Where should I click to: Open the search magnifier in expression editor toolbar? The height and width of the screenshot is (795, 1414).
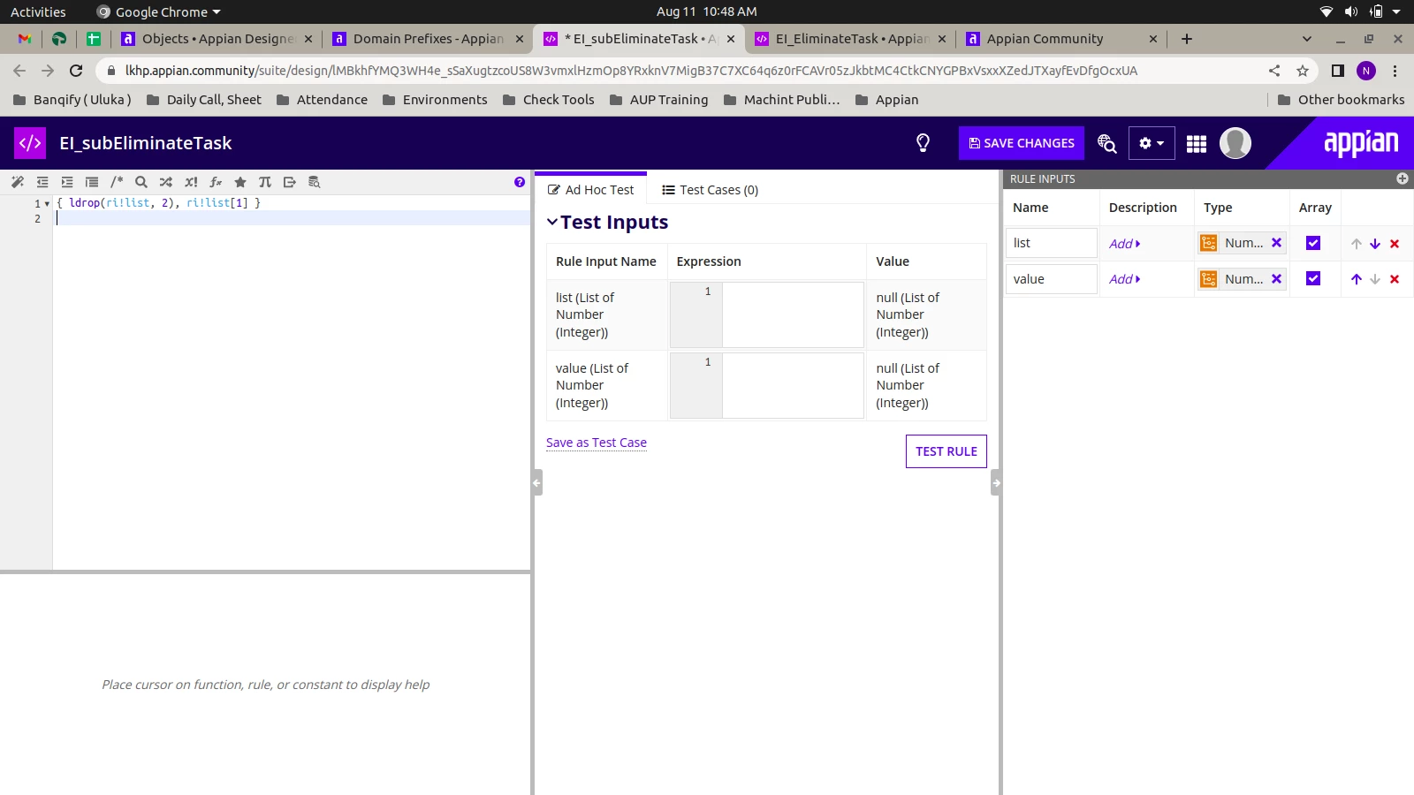(141, 182)
